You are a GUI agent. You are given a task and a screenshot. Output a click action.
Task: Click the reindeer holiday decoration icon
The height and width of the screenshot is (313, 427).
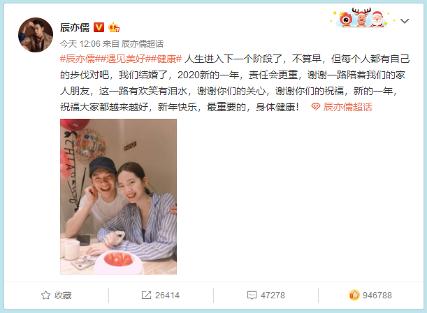coord(361,17)
